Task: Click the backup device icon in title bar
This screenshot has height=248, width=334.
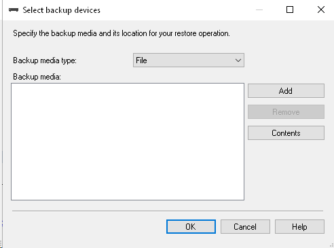Action: pyautogui.click(x=14, y=10)
